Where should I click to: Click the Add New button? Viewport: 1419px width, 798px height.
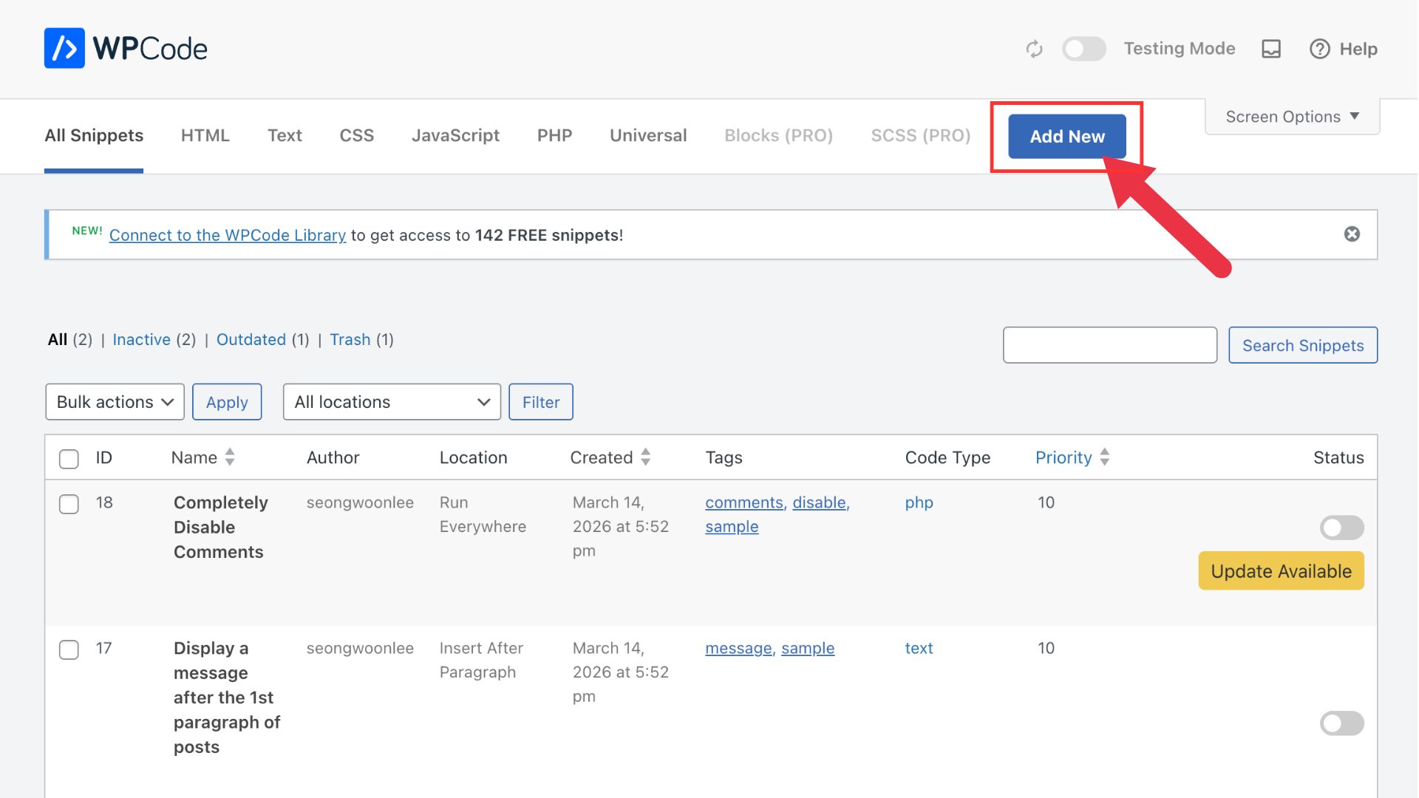click(1067, 136)
